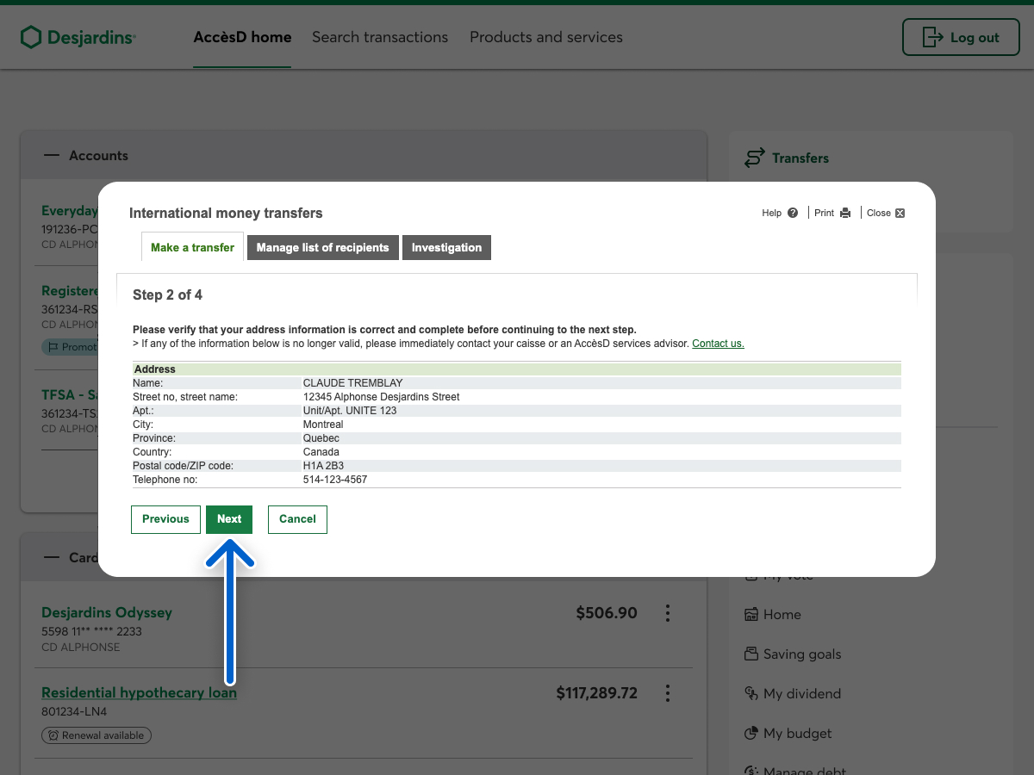The image size is (1034, 775).
Task: Click the My dividend icon
Action: pyautogui.click(x=751, y=693)
